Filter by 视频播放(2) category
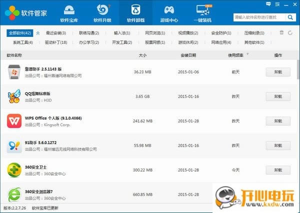 (x=188, y=33)
